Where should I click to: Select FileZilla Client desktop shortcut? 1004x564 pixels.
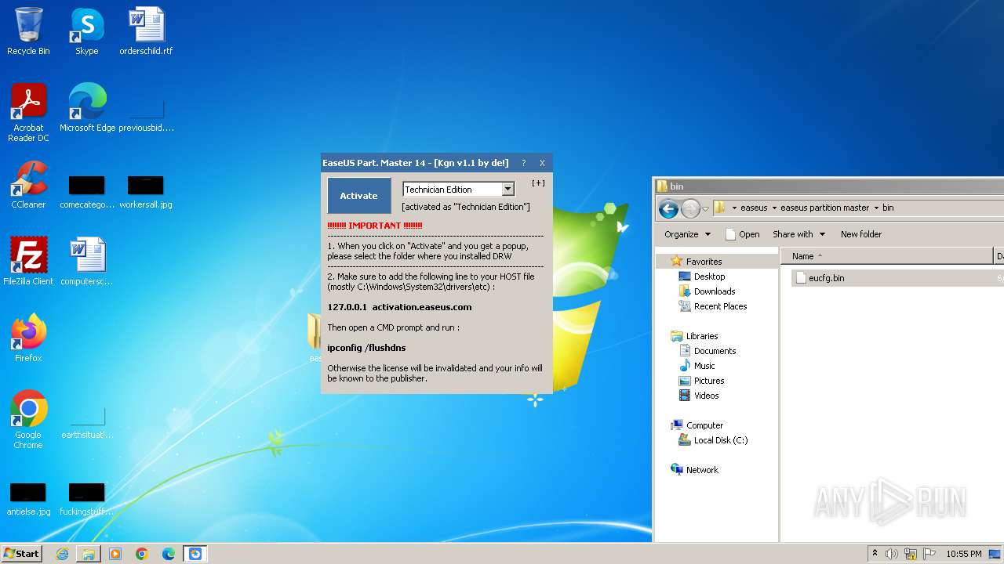[28, 262]
